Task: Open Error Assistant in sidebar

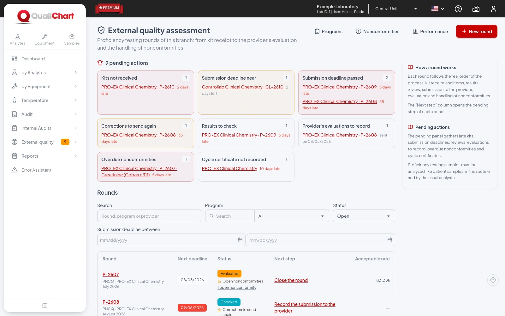Action: 45,170
